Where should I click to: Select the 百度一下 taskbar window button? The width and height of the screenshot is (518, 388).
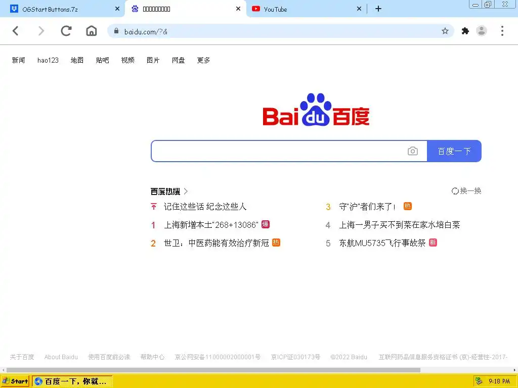click(x=72, y=381)
